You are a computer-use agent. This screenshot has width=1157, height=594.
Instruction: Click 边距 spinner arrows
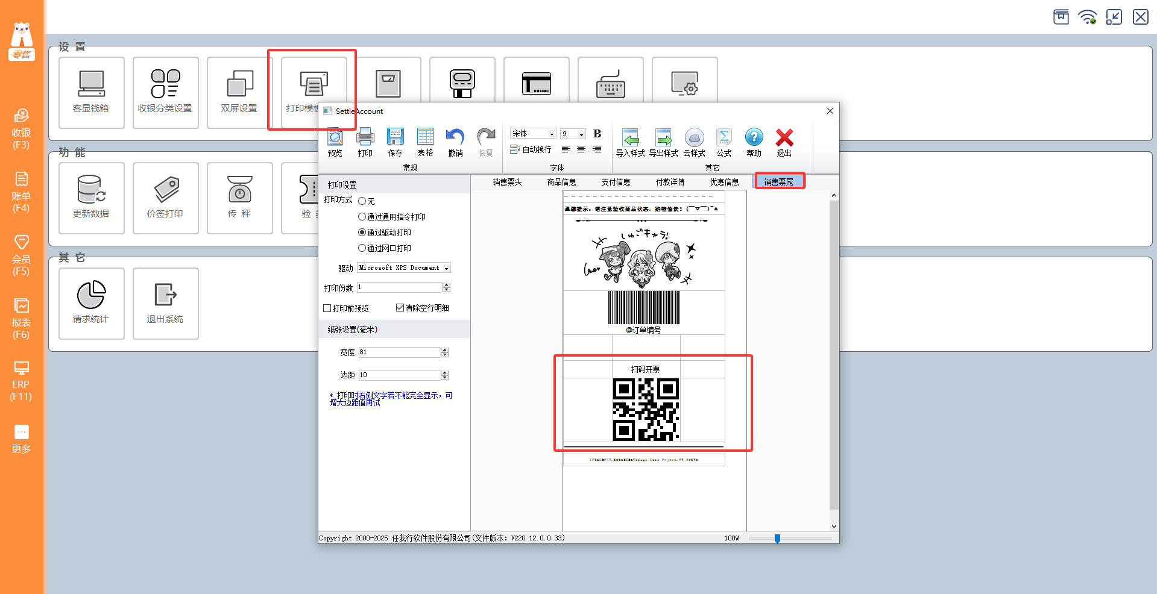445,375
